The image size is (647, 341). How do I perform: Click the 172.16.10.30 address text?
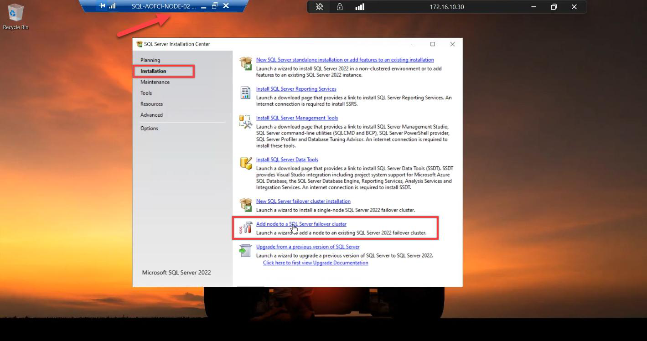[x=447, y=7]
